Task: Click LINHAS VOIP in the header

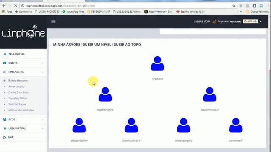Action: [202, 22]
